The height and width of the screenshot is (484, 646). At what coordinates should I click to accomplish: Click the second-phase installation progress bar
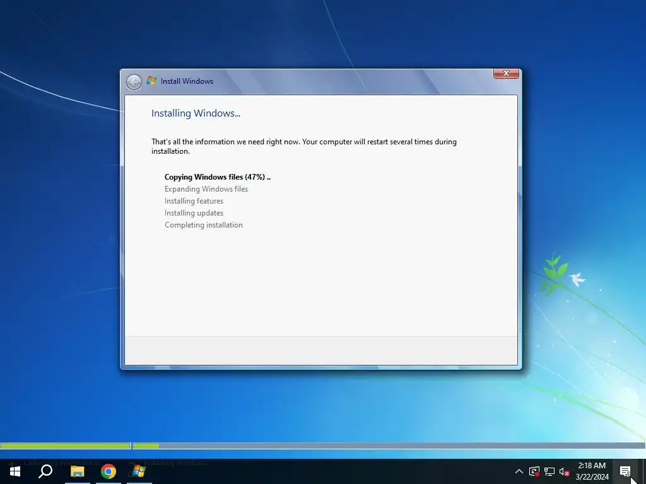(x=389, y=446)
